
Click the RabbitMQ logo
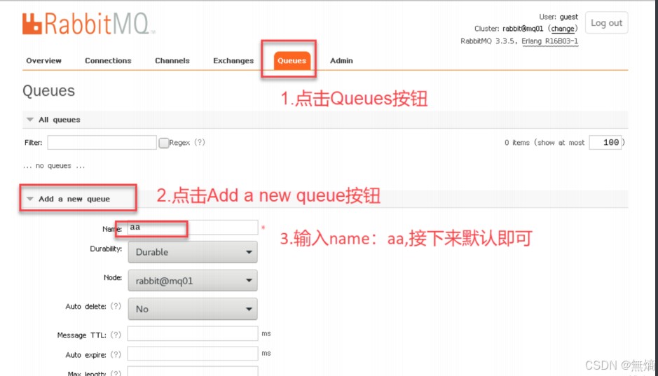tap(88, 24)
